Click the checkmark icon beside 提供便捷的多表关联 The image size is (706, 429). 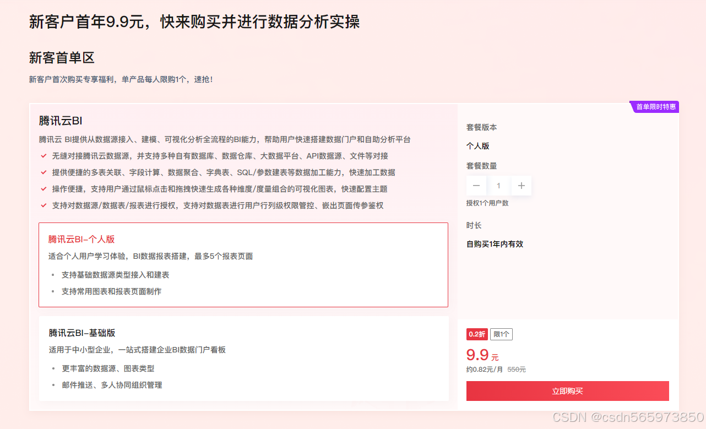pos(44,172)
